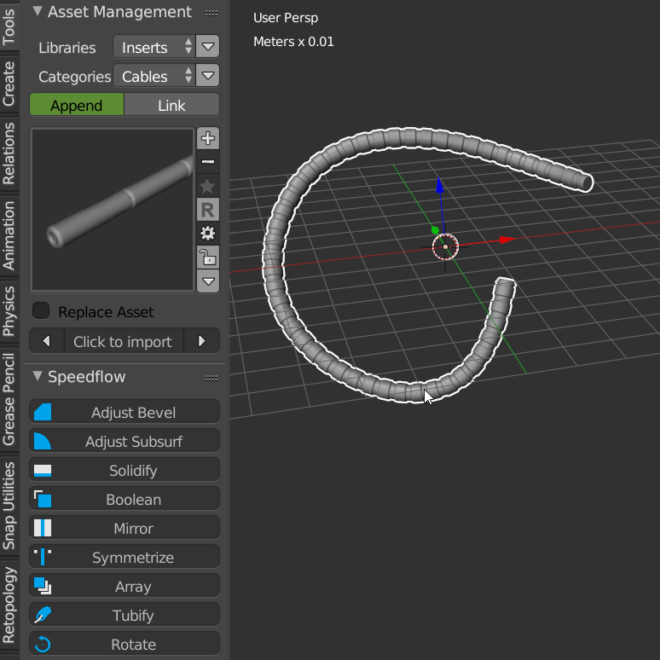Toggle the asset lock icon
Screen dimensions: 660x660
pos(208,258)
